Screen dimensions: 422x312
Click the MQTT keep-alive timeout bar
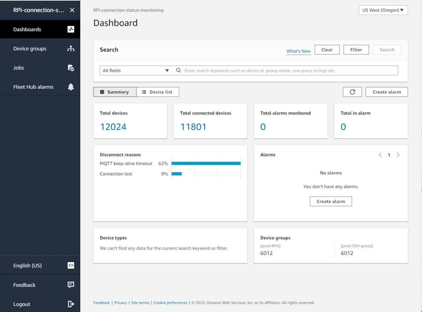tap(206, 163)
